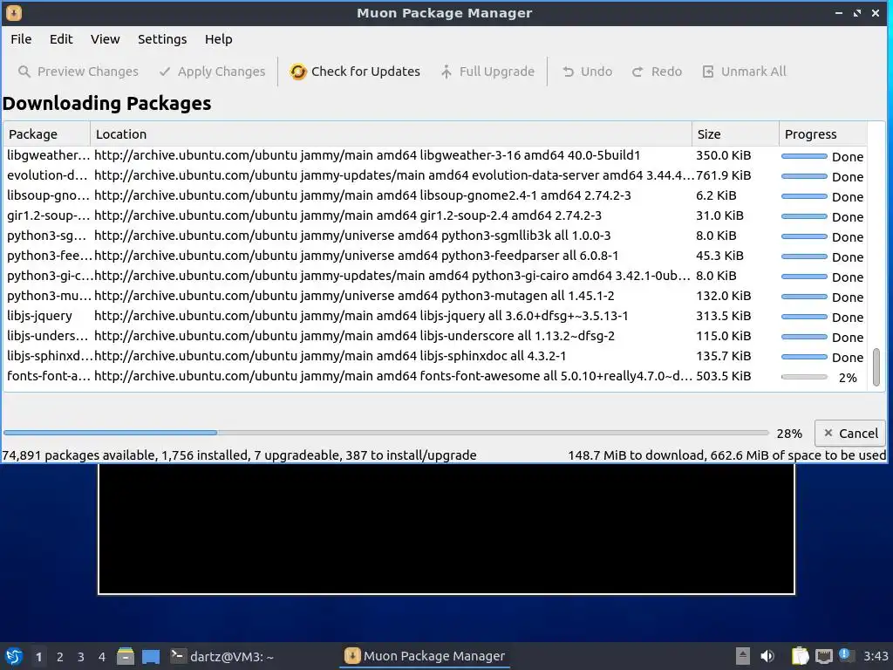Click the Check for Updates toolbar button

click(x=355, y=72)
